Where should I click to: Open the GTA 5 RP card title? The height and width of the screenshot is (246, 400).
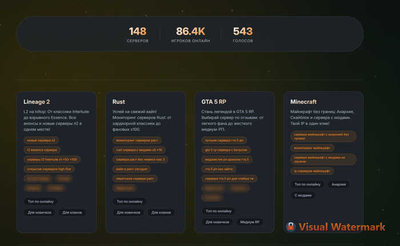pos(214,102)
